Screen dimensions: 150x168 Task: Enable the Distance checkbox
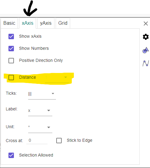click(x=11, y=77)
